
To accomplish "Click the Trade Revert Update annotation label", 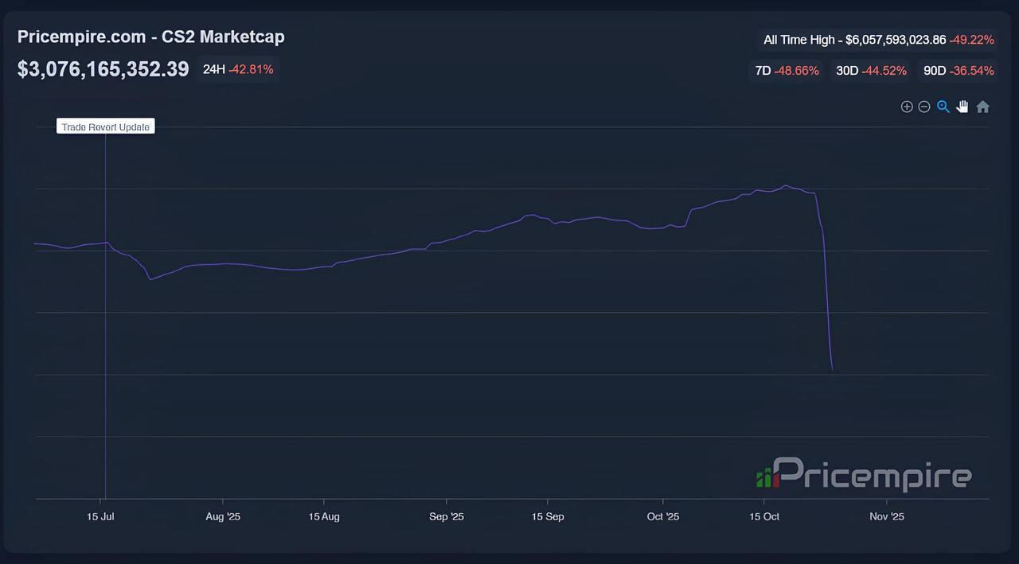I will click(106, 126).
